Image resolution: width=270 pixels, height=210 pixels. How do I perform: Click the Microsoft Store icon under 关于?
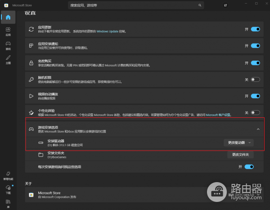(x=31, y=195)
